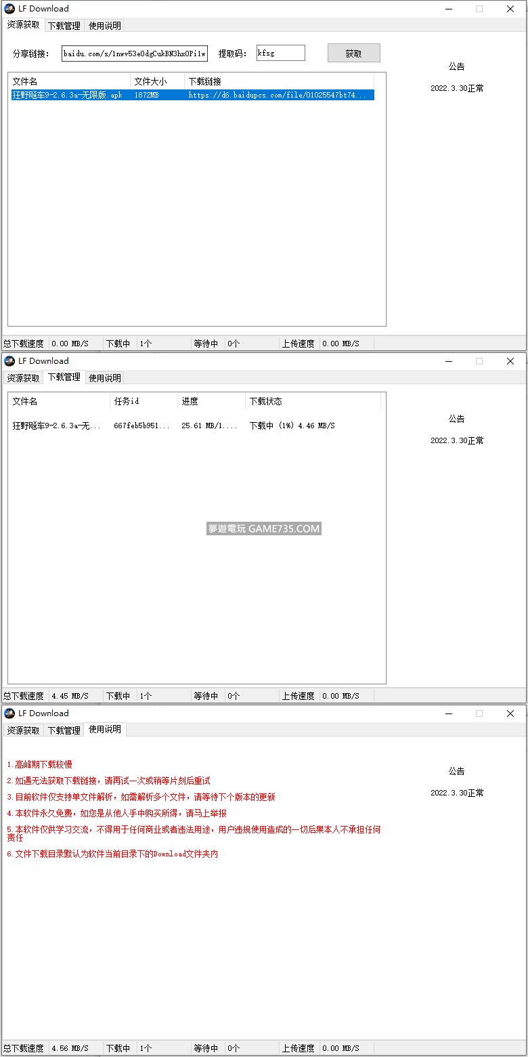
Task: Click the 进度 column header
Action: click(211, 401)
